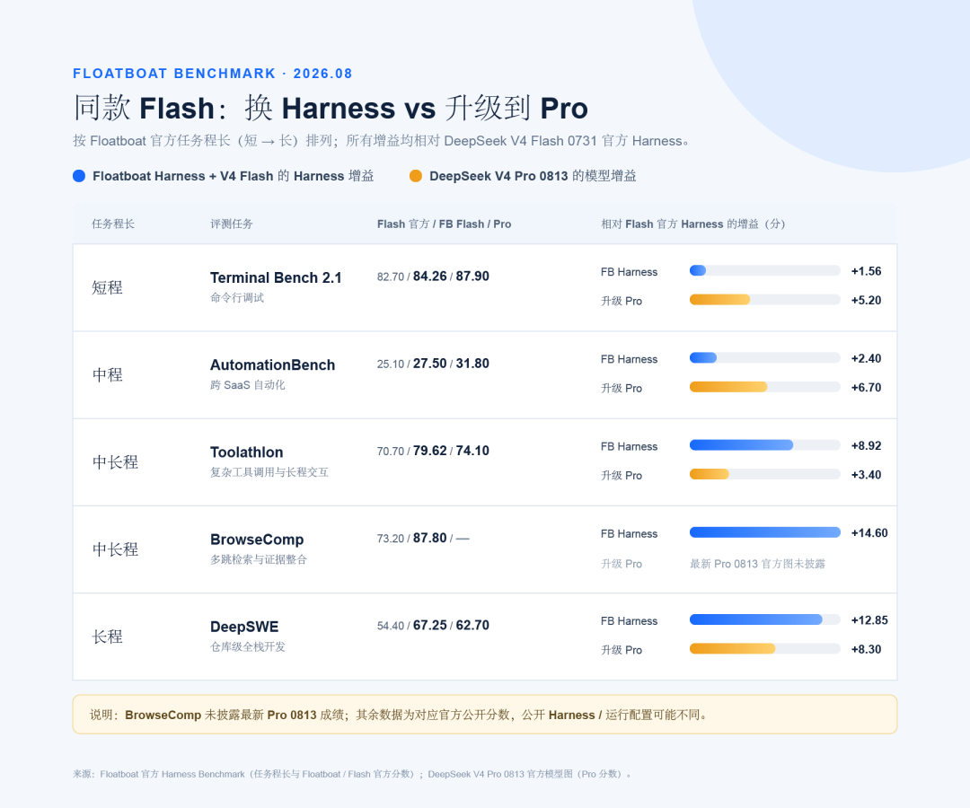The height and width of the screenshot is (808, 970).
Task: Click the Toolathlon task name
Action: [x=247, y=452]
